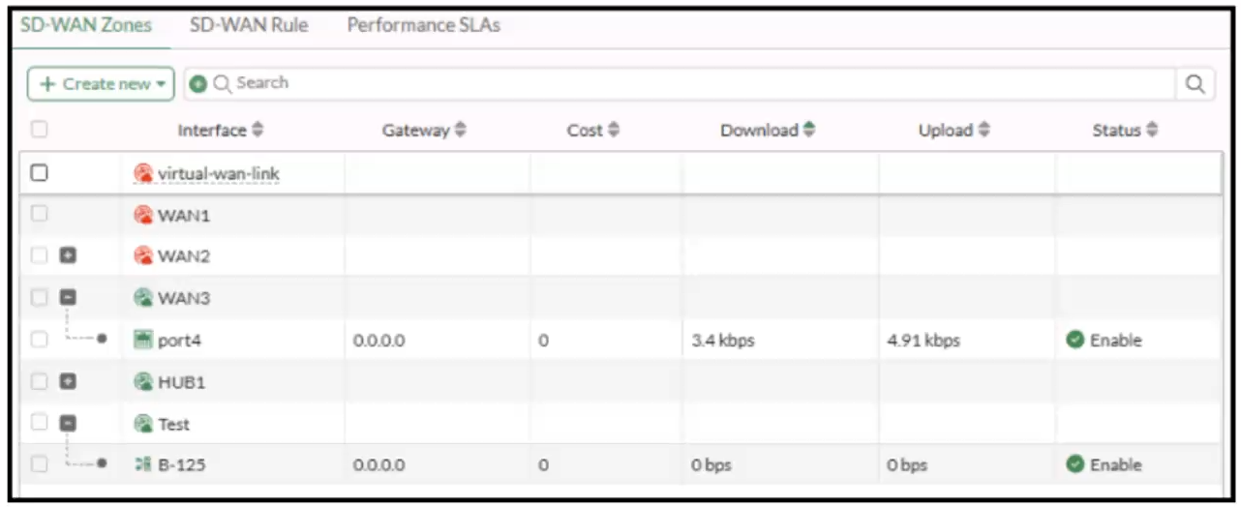The image size is (1241, 507).
Task: Select the B-125 member name
Action: click(182, 465)
